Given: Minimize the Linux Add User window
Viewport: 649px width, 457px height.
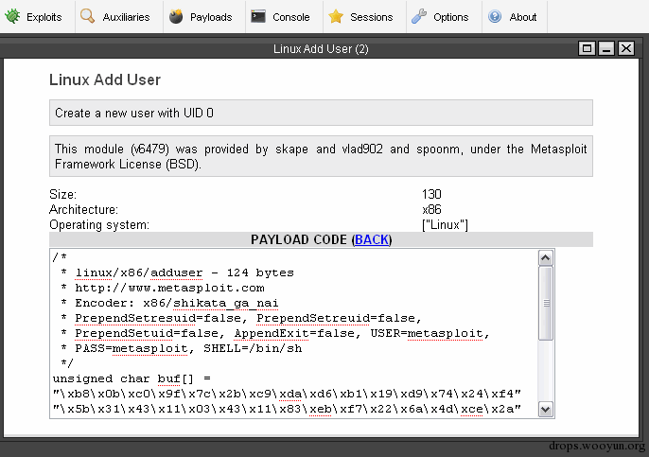Looking at the screenshot, I should [606, 48].
